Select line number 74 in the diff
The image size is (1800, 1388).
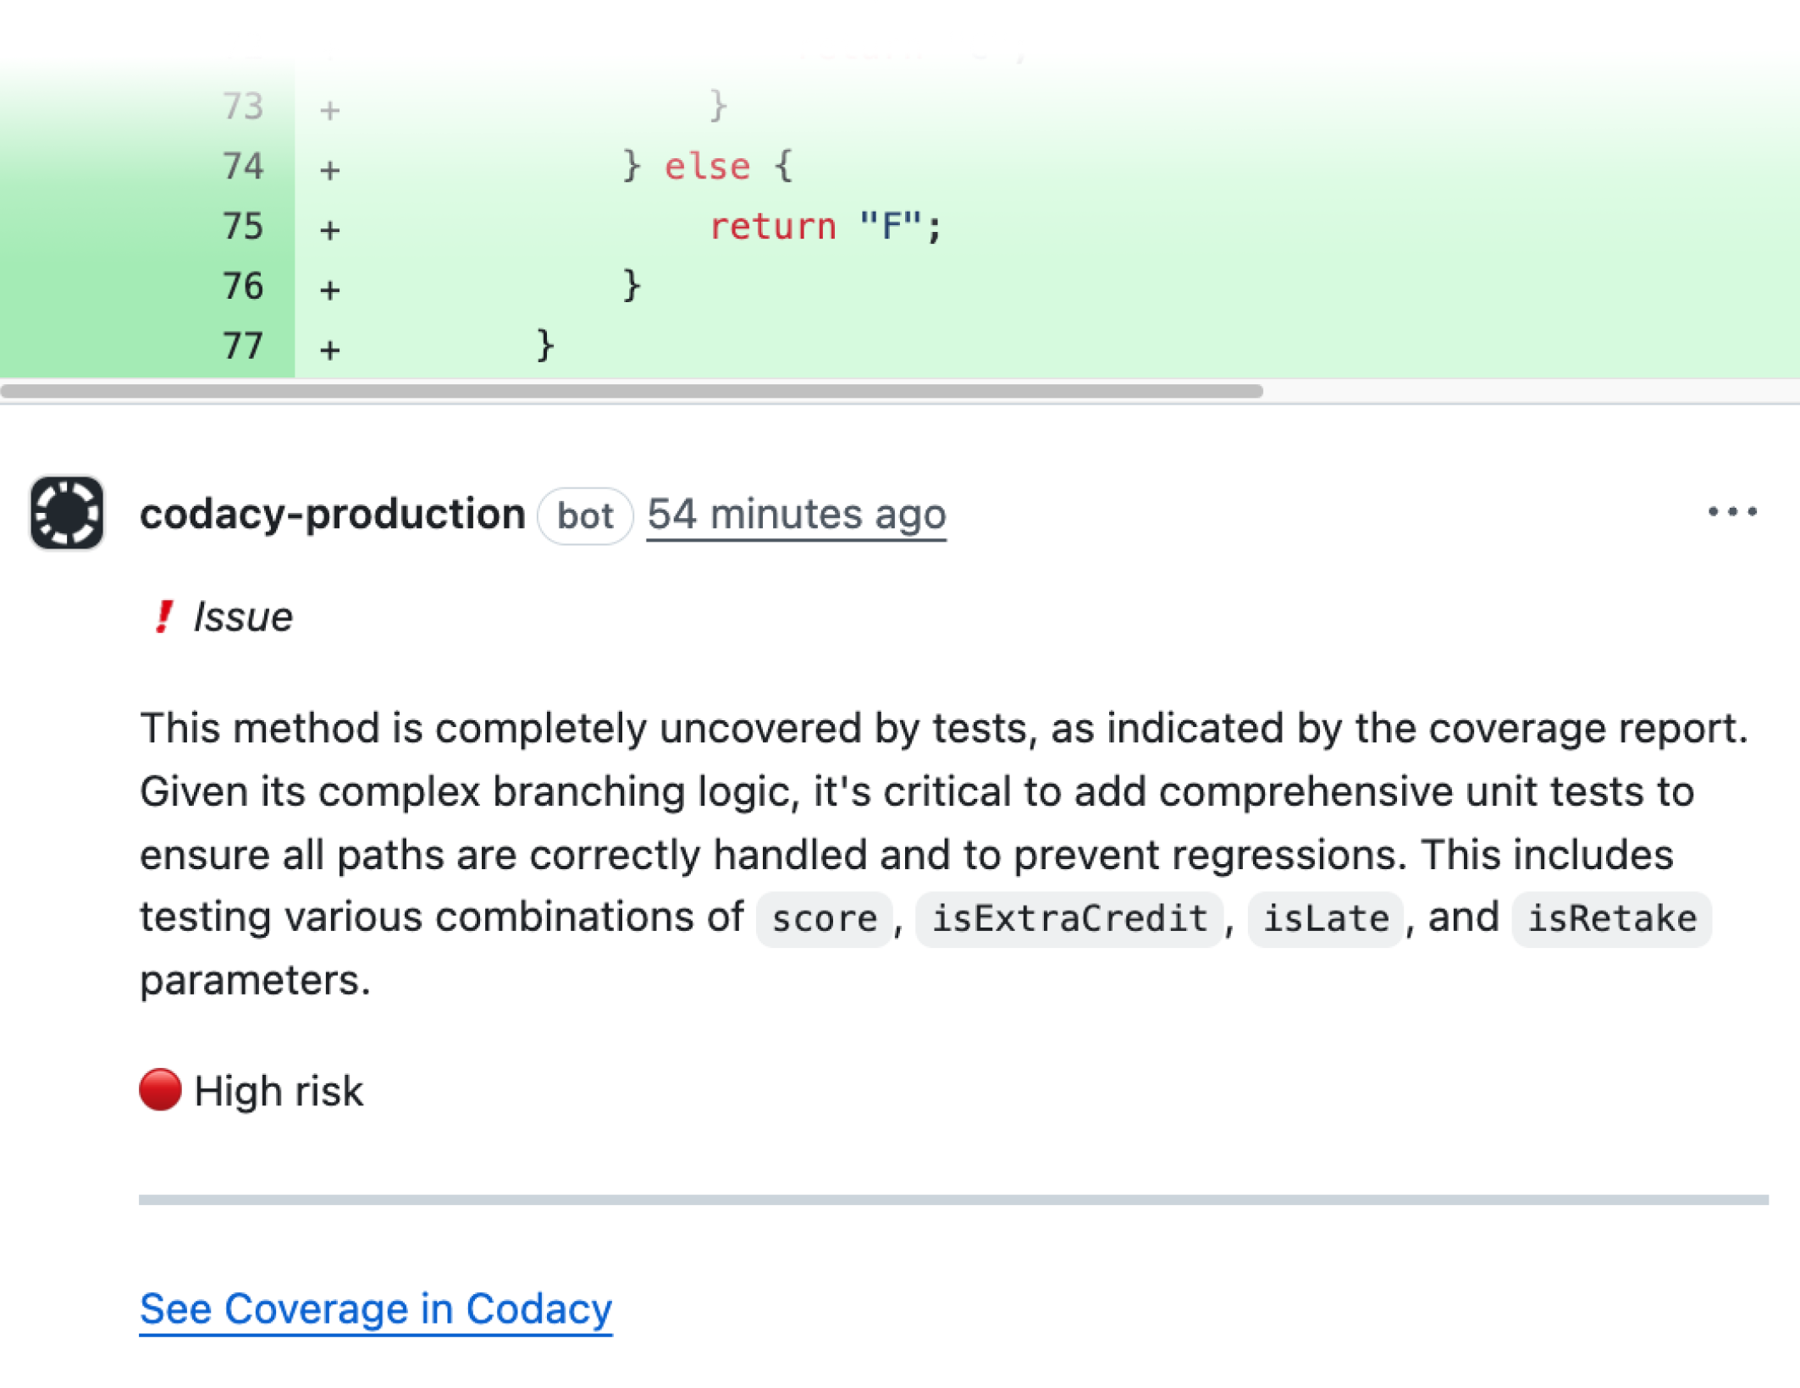(x=242, y=166)
